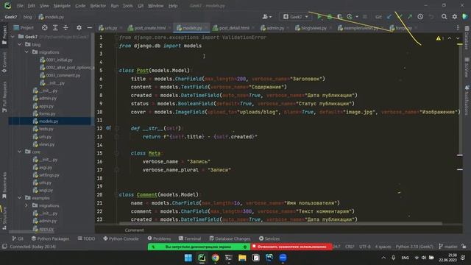The width and height of the screenshot is (471, 265).
Task: Open the Terminal tool window
Action: [190, 239]
